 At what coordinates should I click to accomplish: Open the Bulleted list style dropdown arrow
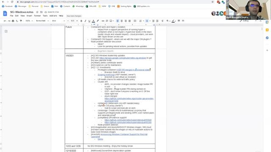150,21
